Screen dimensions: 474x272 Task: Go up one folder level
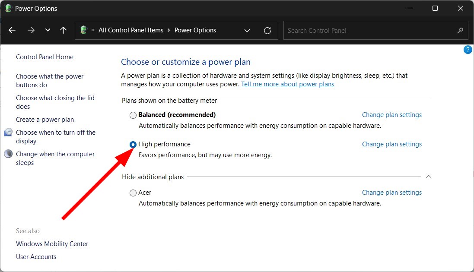(64, 30)
